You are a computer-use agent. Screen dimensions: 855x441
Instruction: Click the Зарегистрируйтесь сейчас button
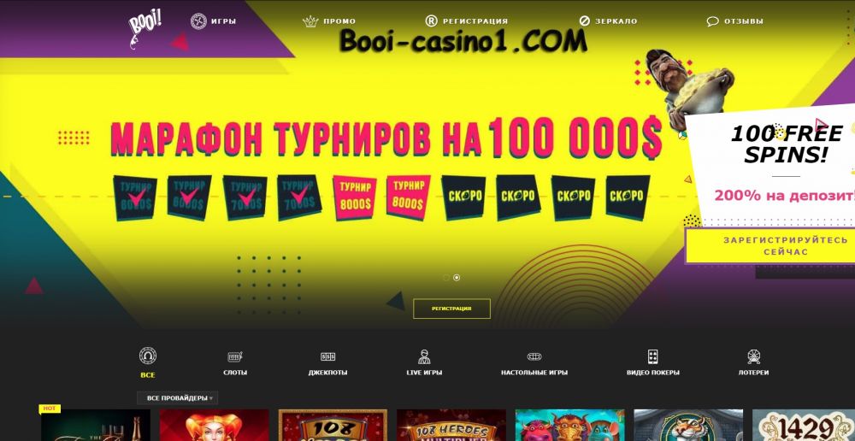[770, 246]
